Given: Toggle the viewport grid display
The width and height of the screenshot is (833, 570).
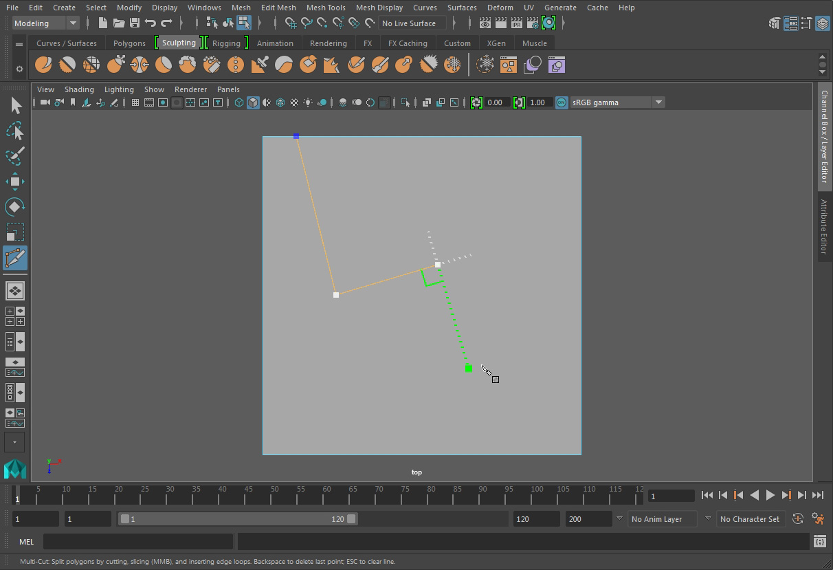Looking at the screenshot, I should click(135, 102).
